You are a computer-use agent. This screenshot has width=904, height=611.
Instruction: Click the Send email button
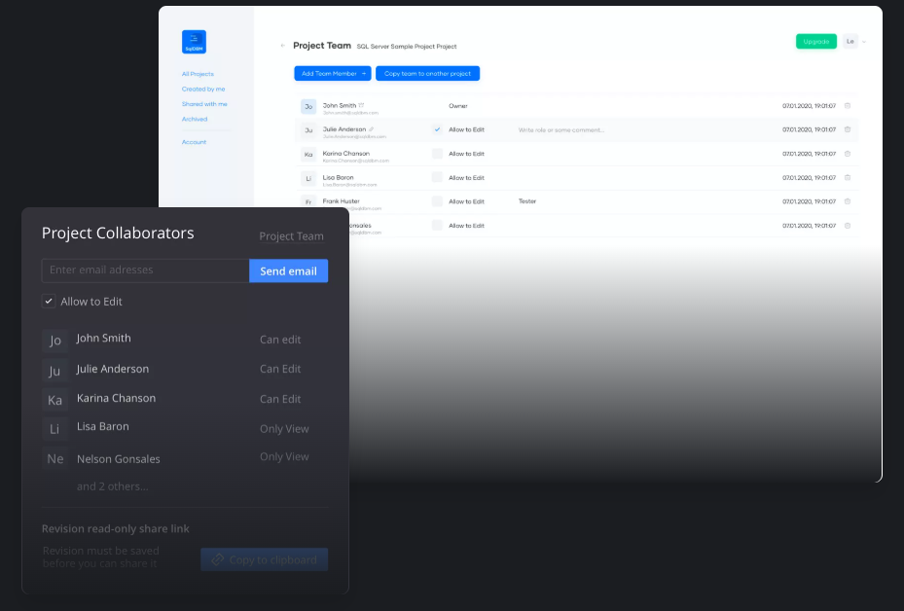pos(288,270)
